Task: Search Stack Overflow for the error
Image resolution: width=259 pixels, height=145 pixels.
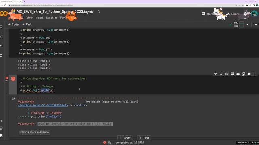Action: pyautogui.click(x=34, y=133)
